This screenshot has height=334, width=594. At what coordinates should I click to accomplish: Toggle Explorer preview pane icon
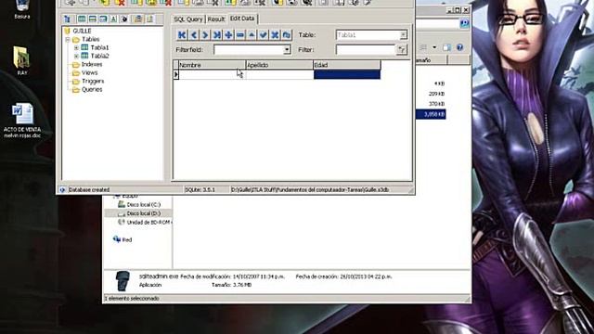447,47
